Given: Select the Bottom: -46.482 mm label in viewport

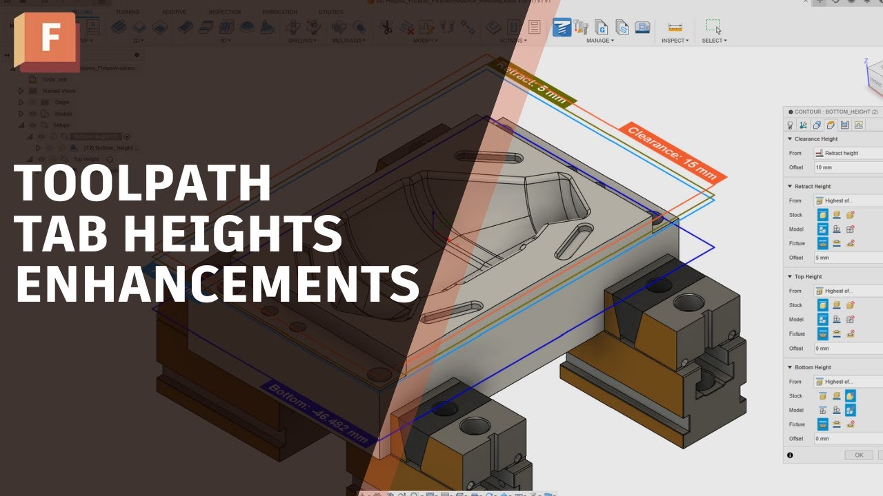Looking at the screenshot, I should (320, 413).
